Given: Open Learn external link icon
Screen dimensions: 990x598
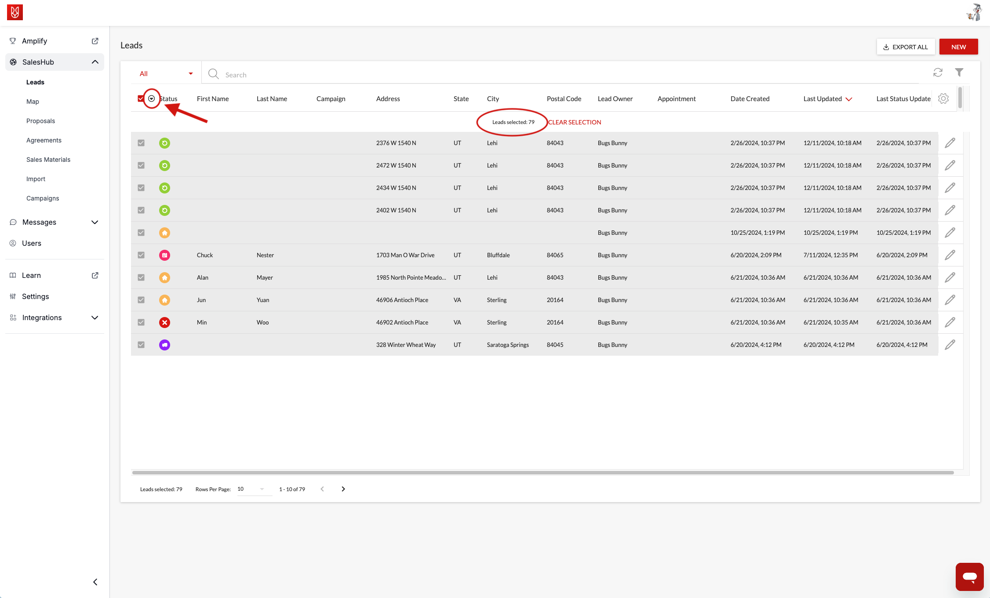Looking at the screenshot, I should point(95,275).
